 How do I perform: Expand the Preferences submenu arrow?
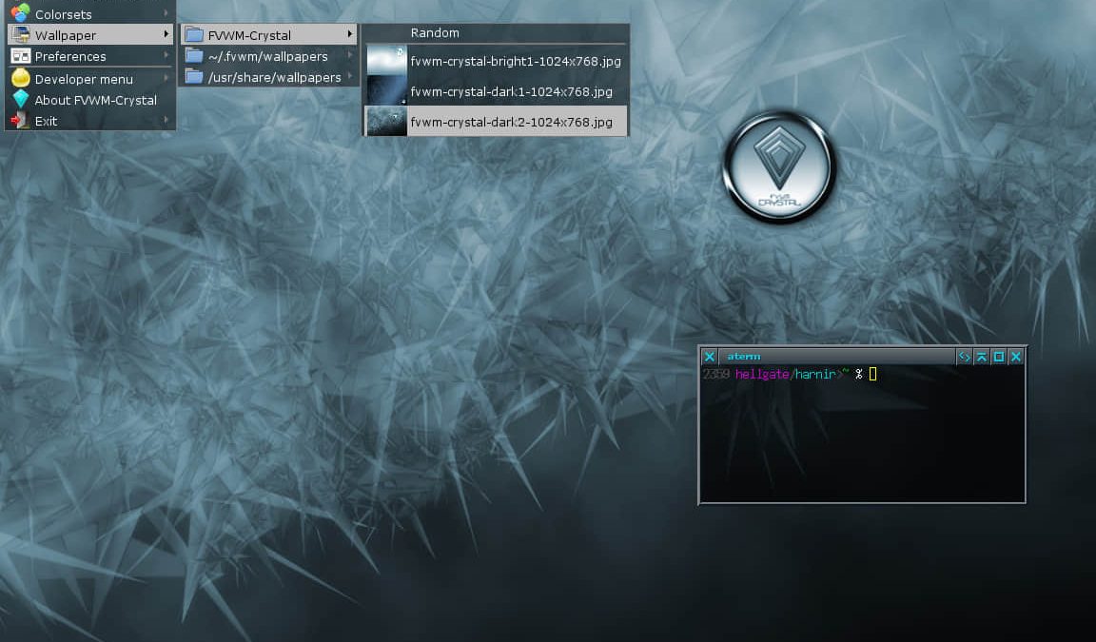point(166,55)
